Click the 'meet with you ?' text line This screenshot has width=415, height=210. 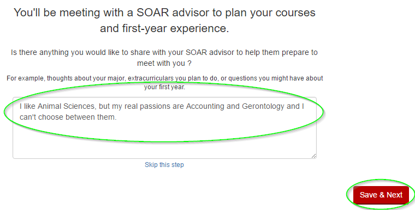click(164, 63)
